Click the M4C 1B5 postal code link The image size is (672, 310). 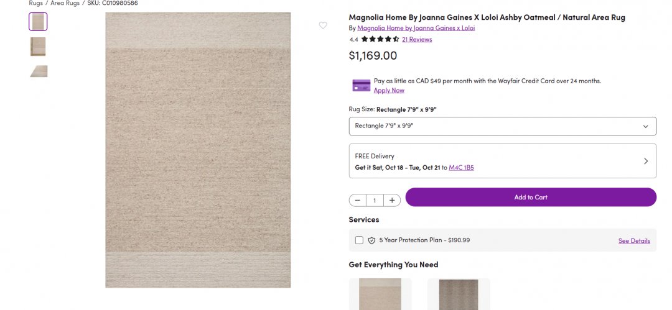(461, 168)
